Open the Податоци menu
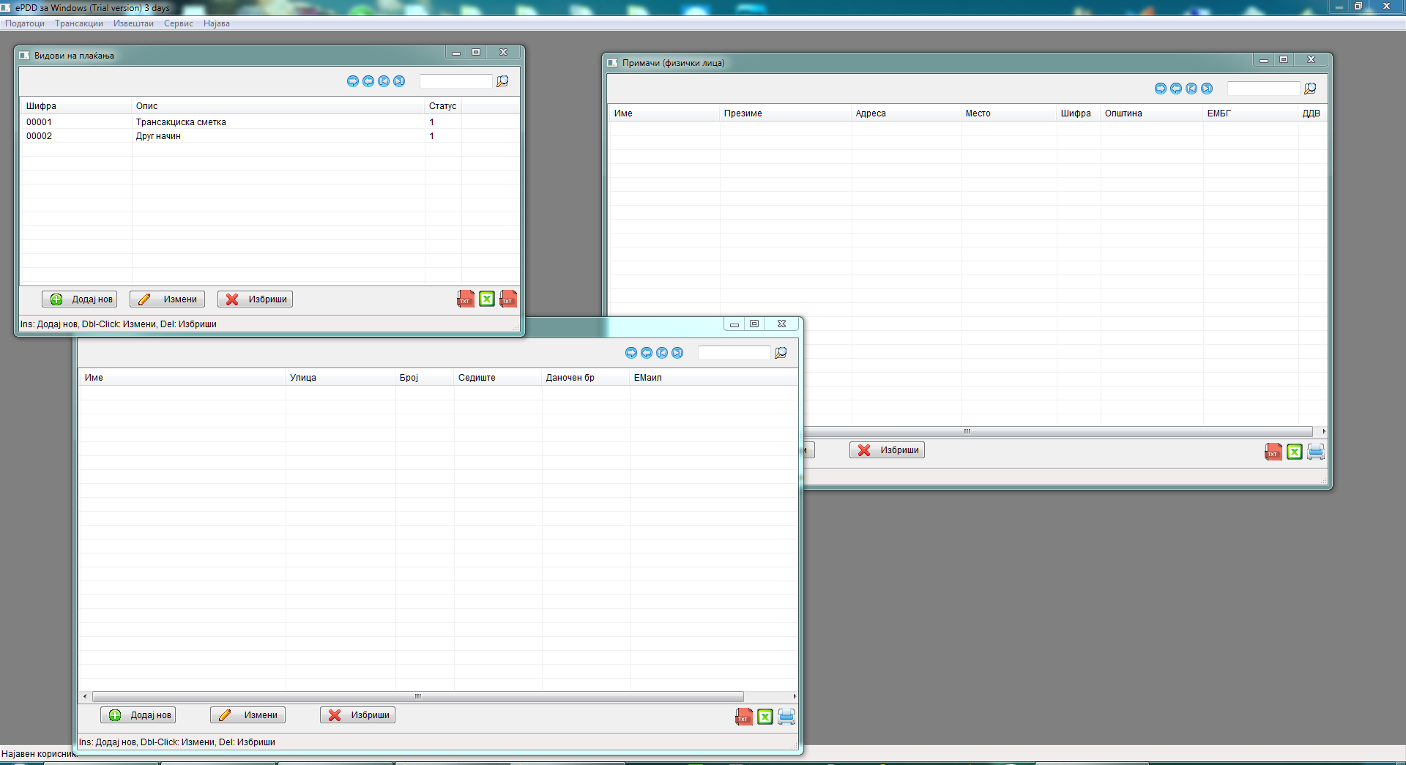 pyautogui.click(x=25, y=23)
